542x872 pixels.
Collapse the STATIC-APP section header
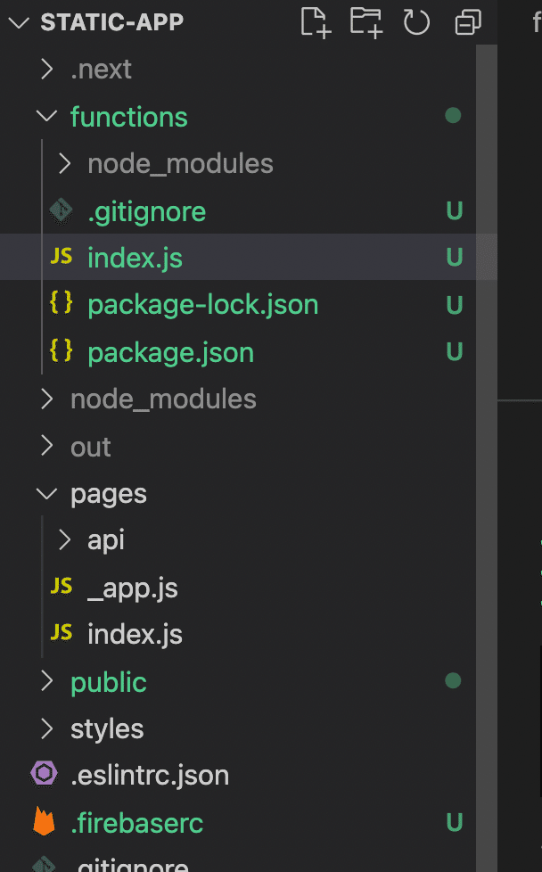20,22
